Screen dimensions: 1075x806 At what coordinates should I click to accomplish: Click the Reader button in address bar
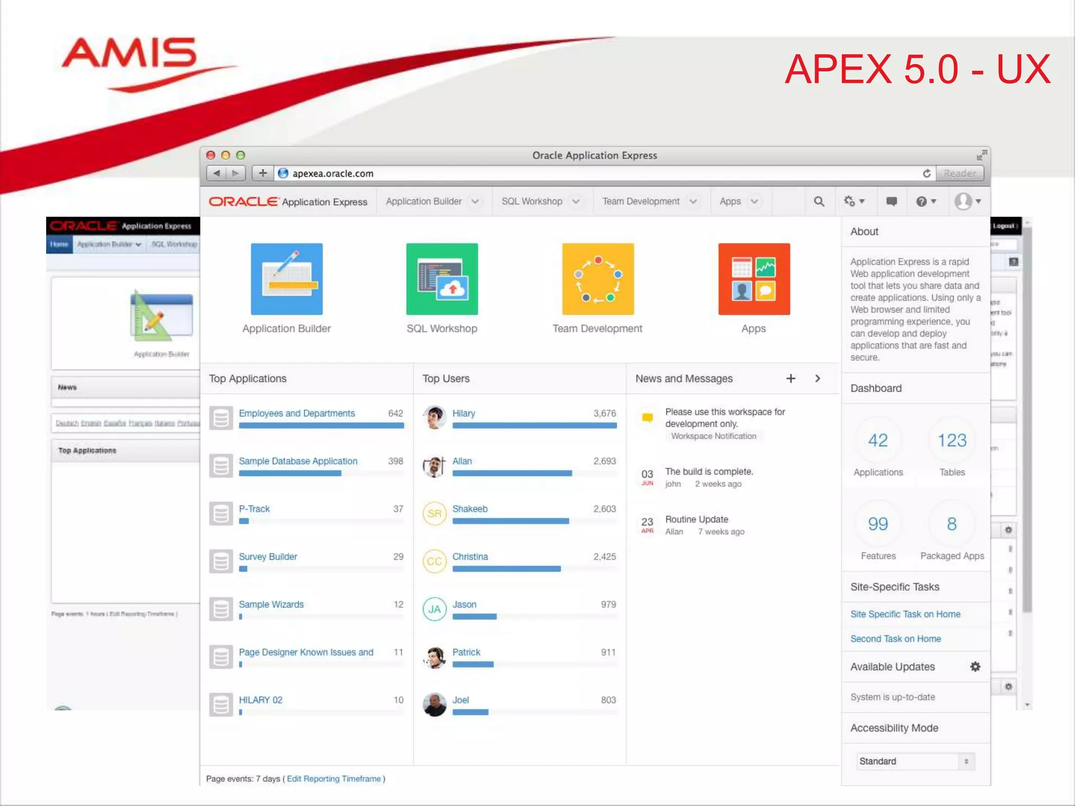coord(960,173)
